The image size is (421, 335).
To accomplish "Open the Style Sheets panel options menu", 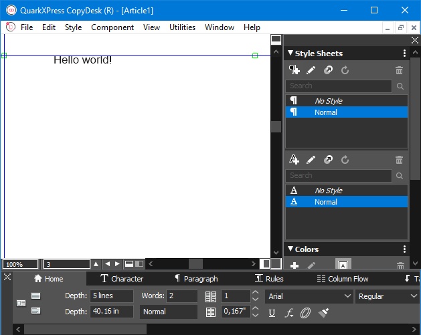I will (404, 53).
